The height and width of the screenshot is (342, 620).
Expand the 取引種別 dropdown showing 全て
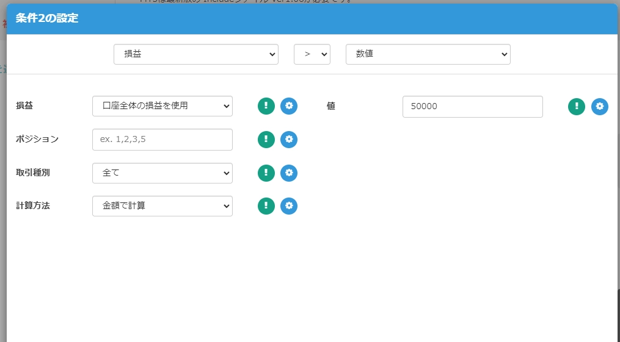click(162, 173)
